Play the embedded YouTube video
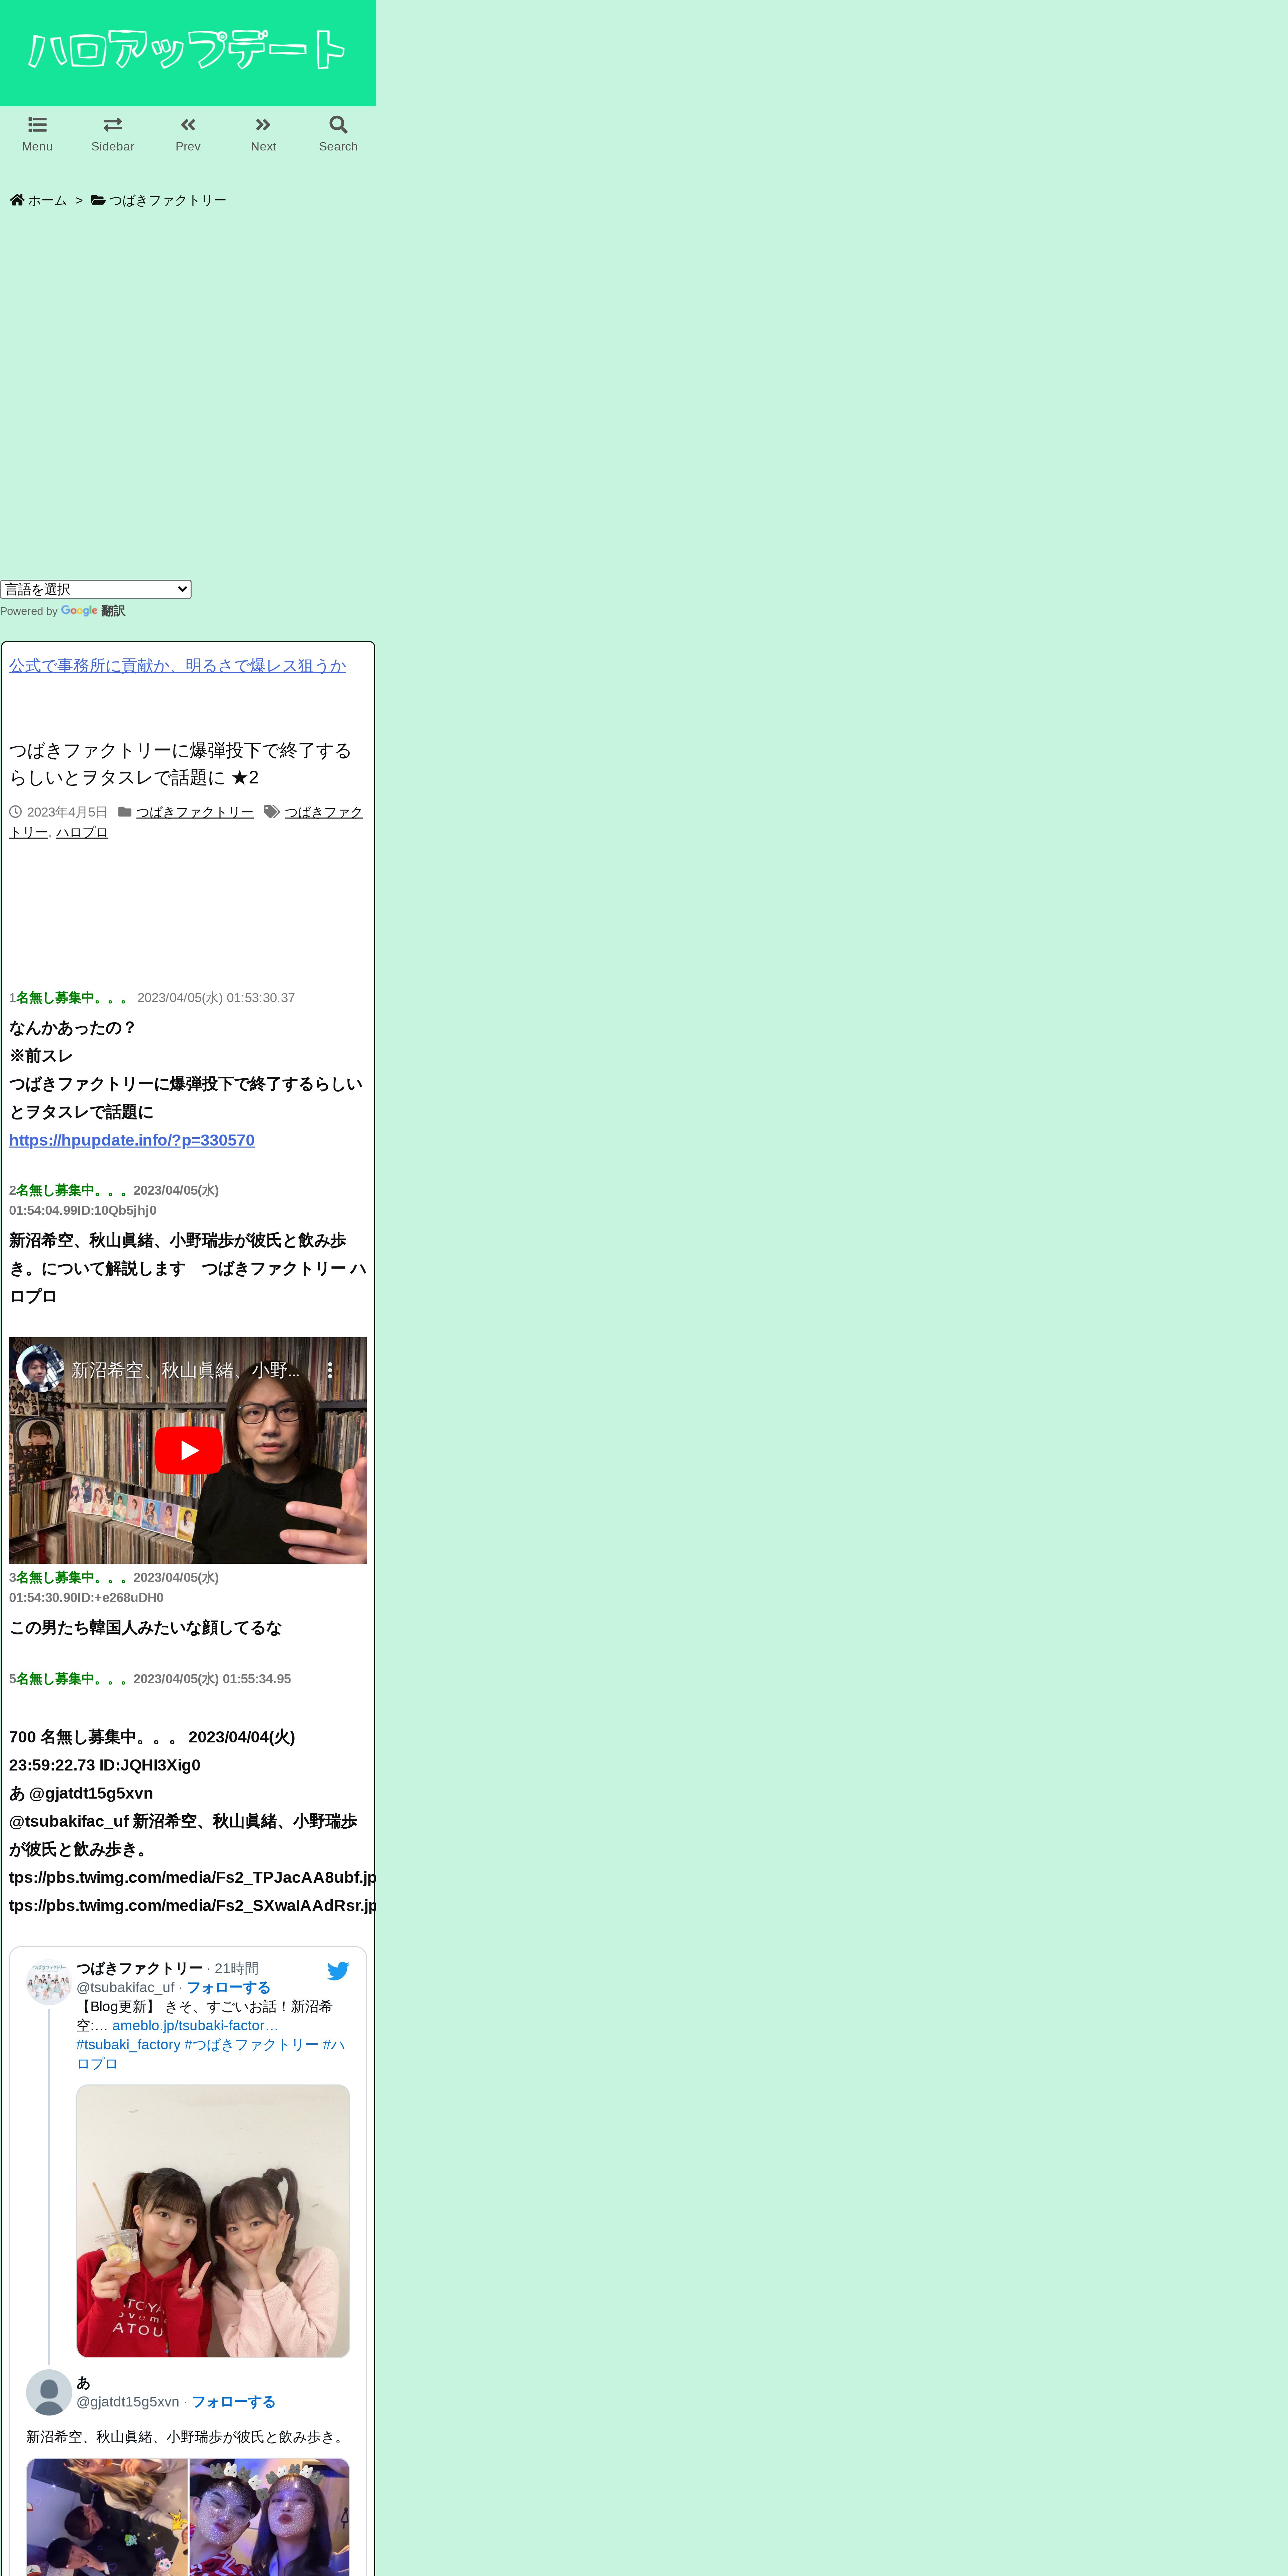1288x2576 pixels. [188, 1450]
